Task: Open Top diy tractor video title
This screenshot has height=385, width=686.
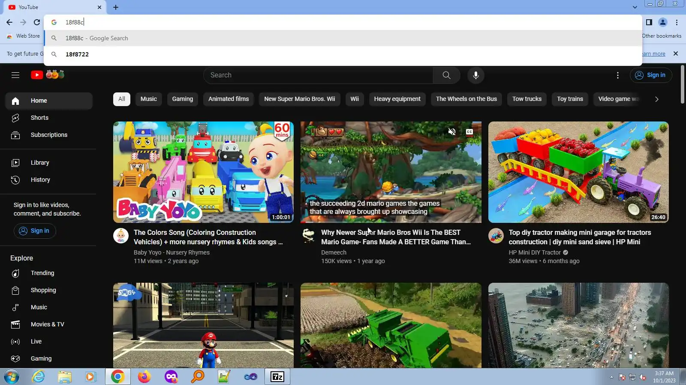Action: (x=580, y=237)
